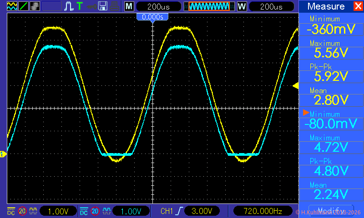Click the 0.000s trigger position marker

[152, 17]
